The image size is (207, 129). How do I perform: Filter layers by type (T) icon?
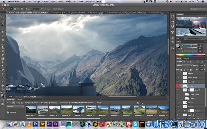[x=195, y=62]
